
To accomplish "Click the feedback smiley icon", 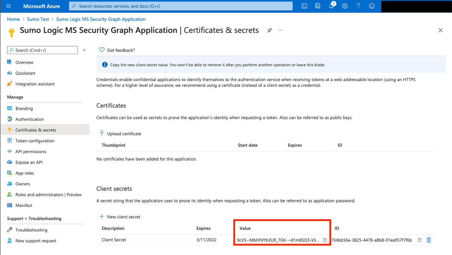I will pyautogui.click(x=372, y=6).
